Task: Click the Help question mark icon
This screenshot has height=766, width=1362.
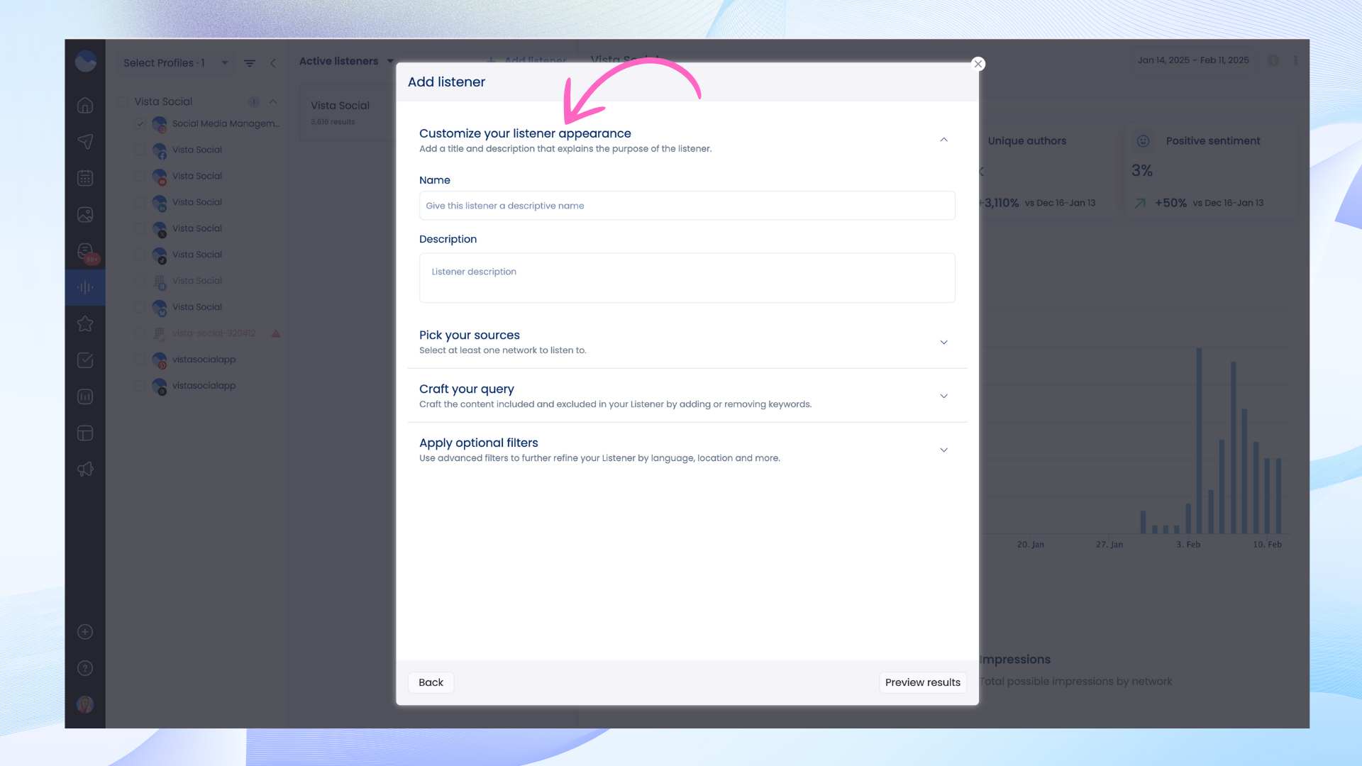Action: [85, 668]
